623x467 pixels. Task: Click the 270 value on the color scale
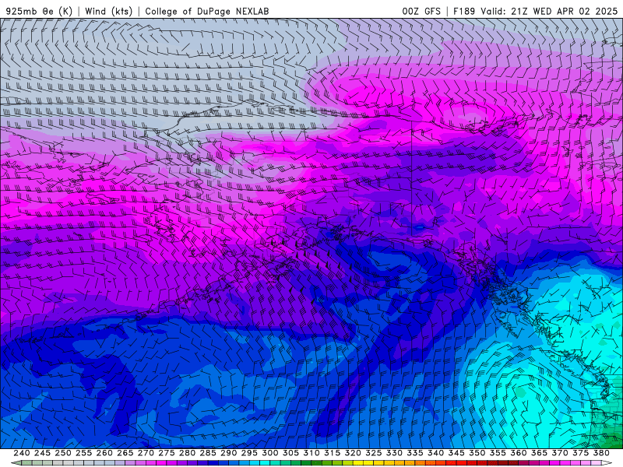[146, 453]
